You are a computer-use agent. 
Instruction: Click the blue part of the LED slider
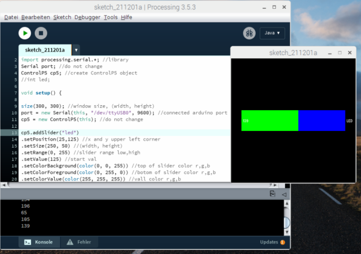point(321,121)
